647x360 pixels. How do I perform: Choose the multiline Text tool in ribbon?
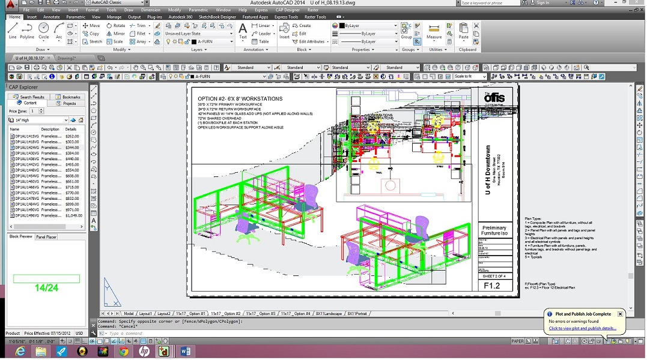coord(243,30)
